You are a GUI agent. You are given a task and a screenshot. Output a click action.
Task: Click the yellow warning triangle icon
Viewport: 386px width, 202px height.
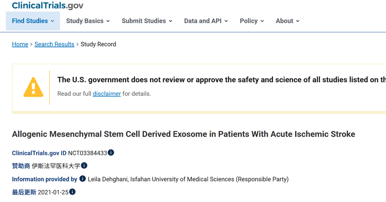coord(33,87)
